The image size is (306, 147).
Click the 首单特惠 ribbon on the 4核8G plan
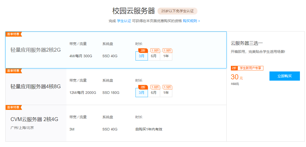(13, 71)
